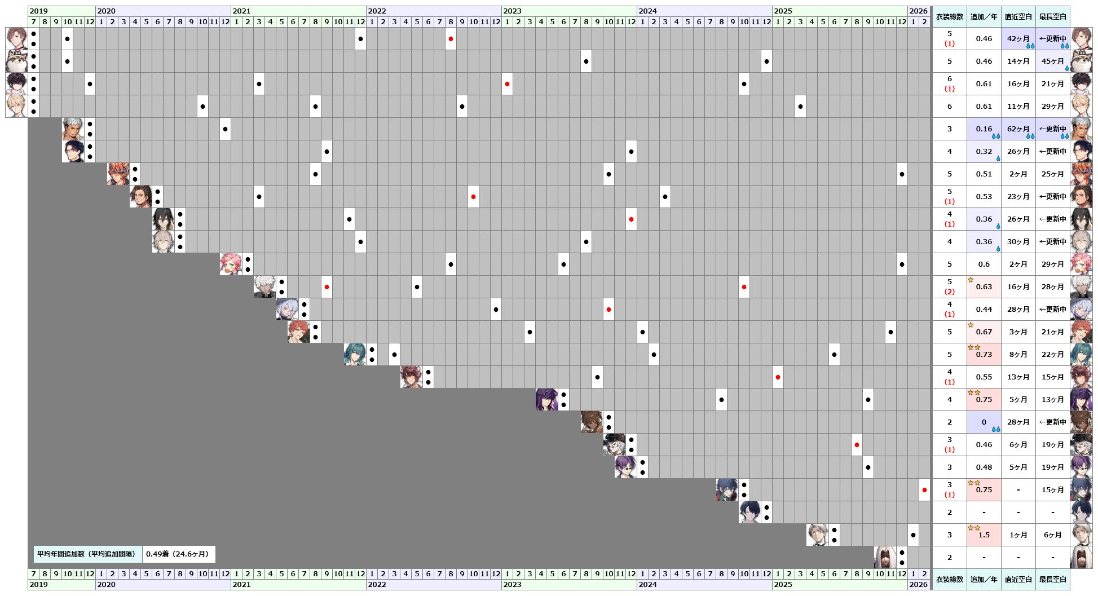
Task: Click the purple-haired sunglasses character portrait in the timeline
Action: 625,467
